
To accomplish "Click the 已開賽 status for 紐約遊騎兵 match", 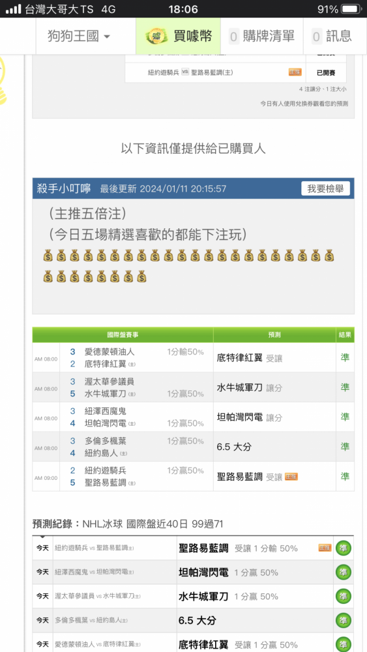I will tap(326, 73).
